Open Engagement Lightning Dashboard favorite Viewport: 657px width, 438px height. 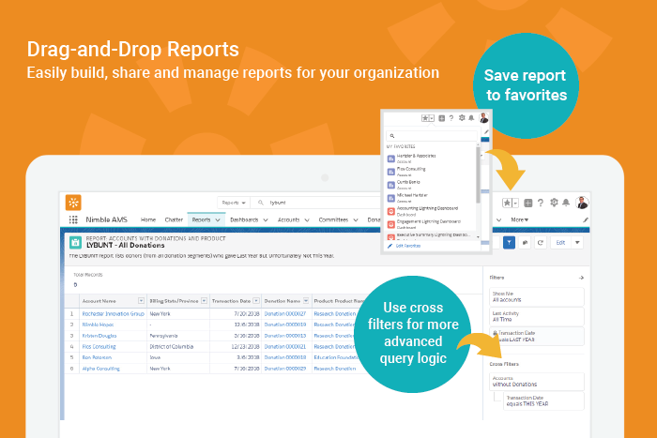pyautogui.click(x=431, y=224)
